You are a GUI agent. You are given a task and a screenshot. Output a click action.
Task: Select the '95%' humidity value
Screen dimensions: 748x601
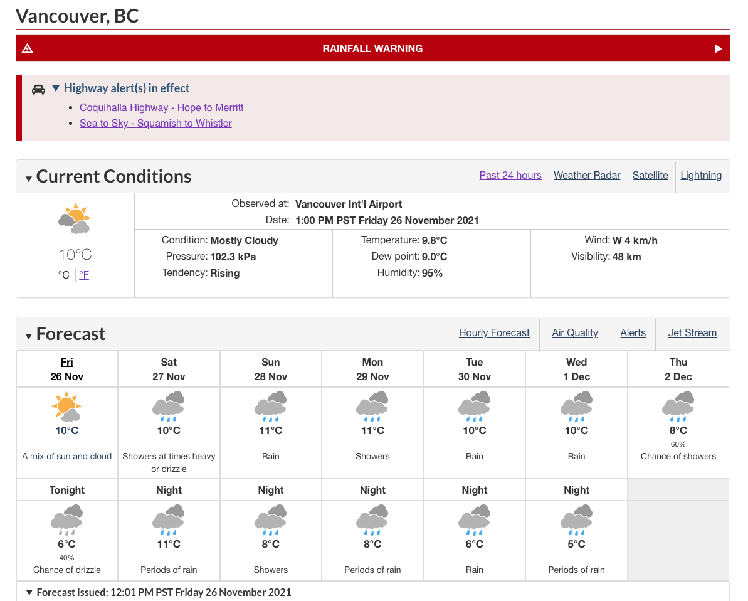click(432, 273)
